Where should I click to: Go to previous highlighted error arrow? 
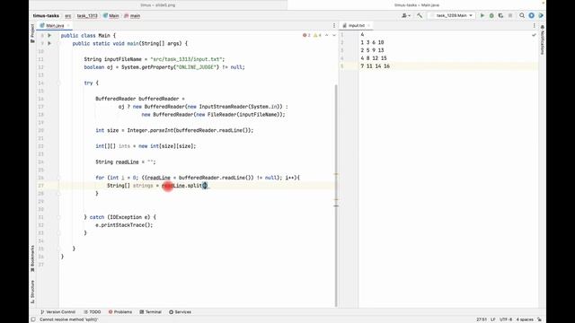pyautogui.click(x=327, y=35)
